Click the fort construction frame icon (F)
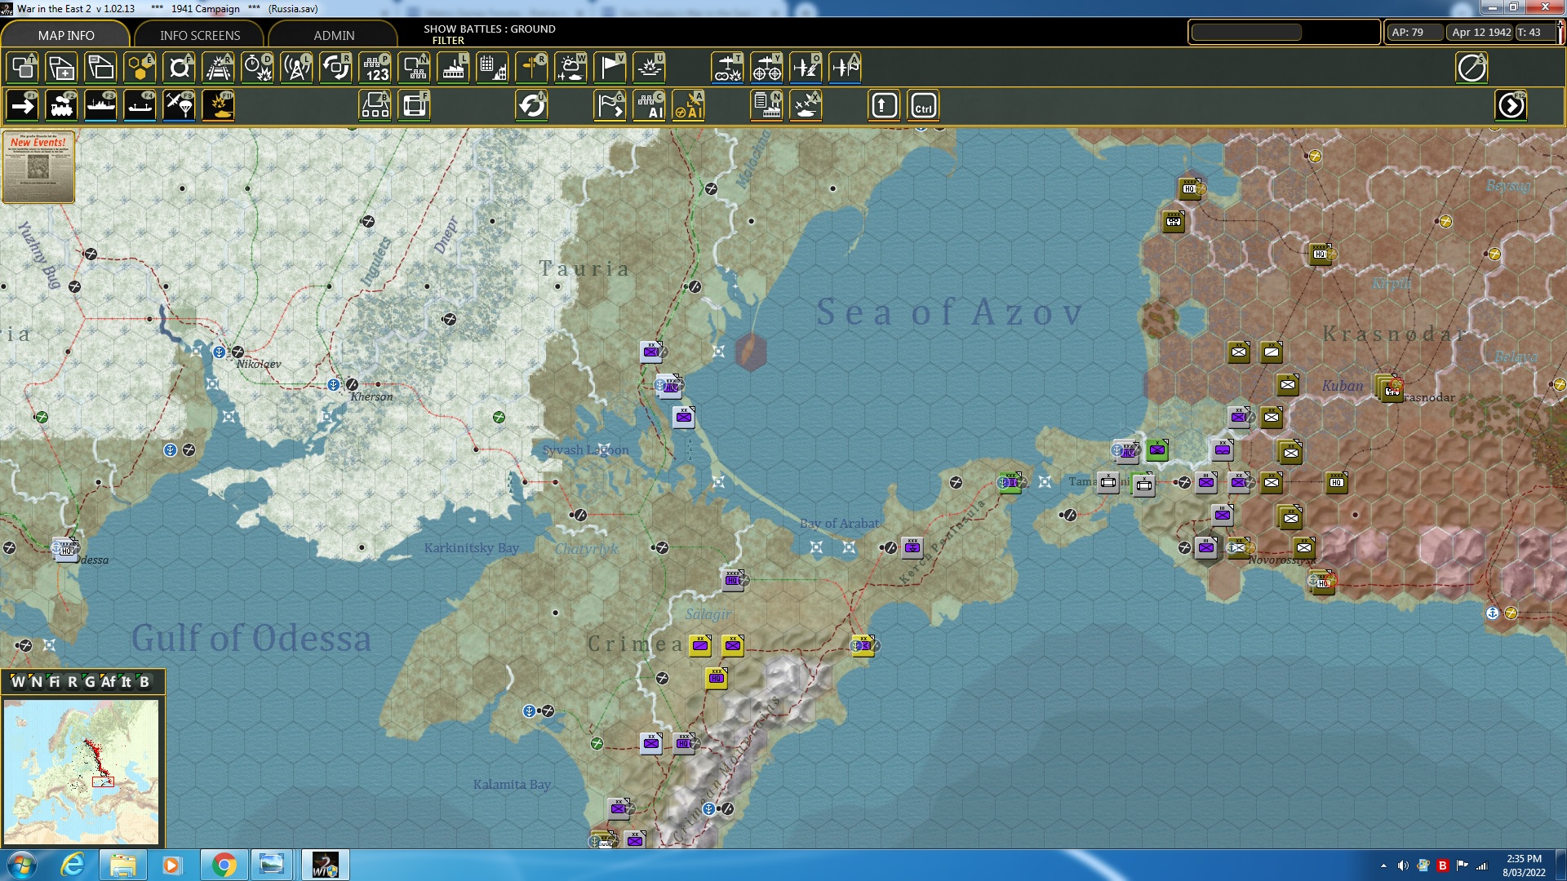Screen dimensions: 1567x881 (414, 106)
